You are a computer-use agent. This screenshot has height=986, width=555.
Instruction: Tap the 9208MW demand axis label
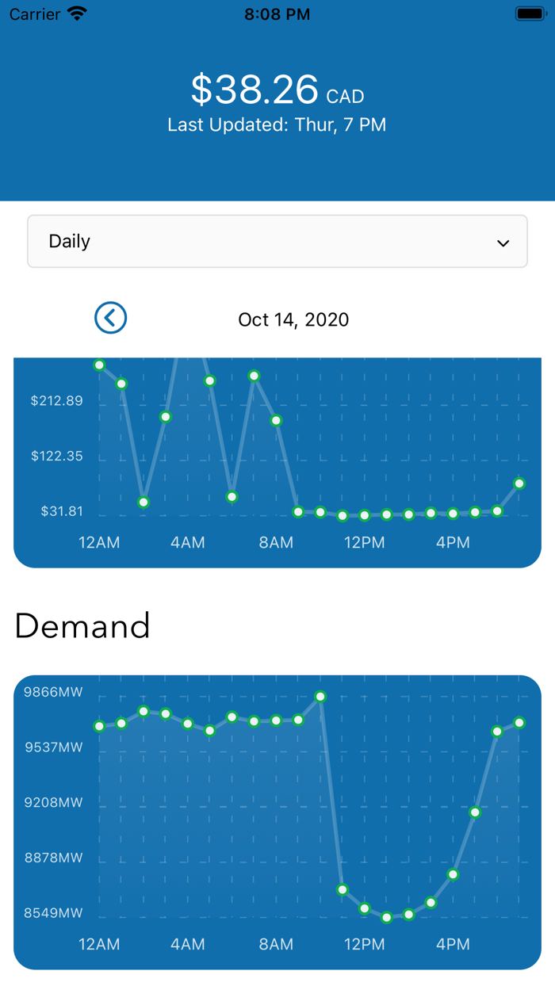tap(53, 802)
